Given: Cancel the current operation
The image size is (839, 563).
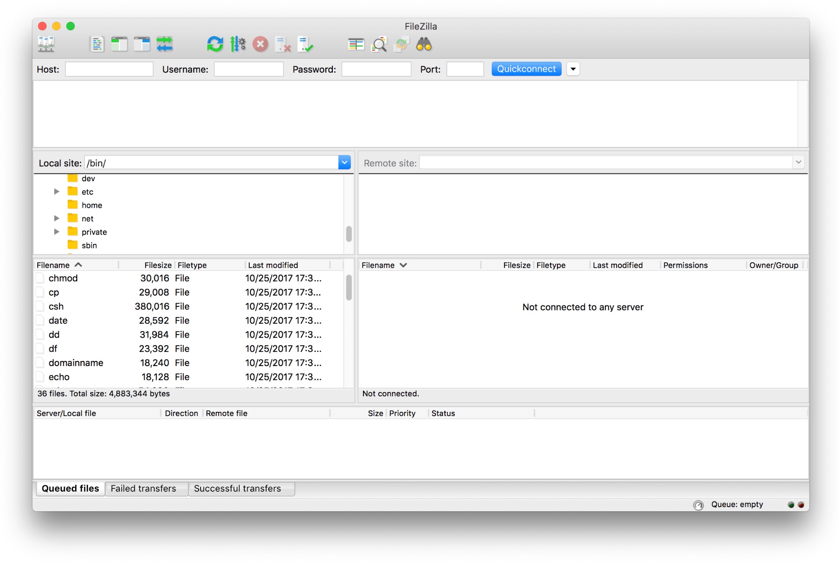Looking at the screenshot, I should coord(260,44).
